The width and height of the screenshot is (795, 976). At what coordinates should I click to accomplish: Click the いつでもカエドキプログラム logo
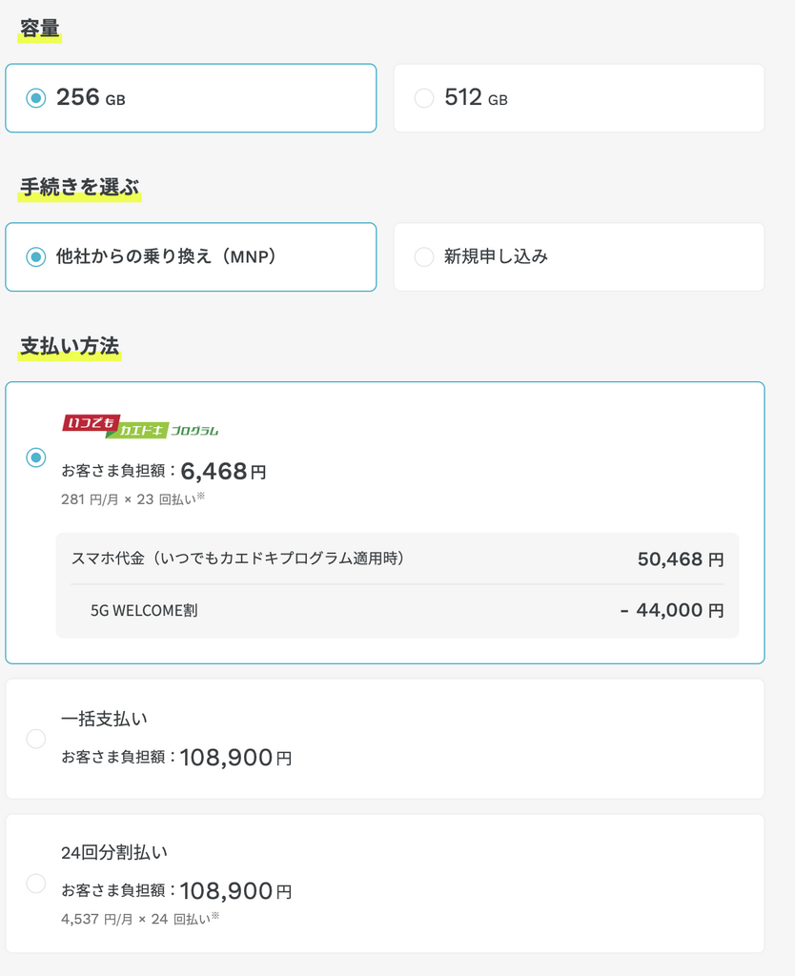141,426
